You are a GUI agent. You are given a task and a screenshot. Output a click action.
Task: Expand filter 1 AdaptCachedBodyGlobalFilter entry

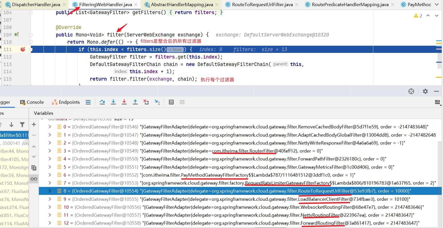50,135
